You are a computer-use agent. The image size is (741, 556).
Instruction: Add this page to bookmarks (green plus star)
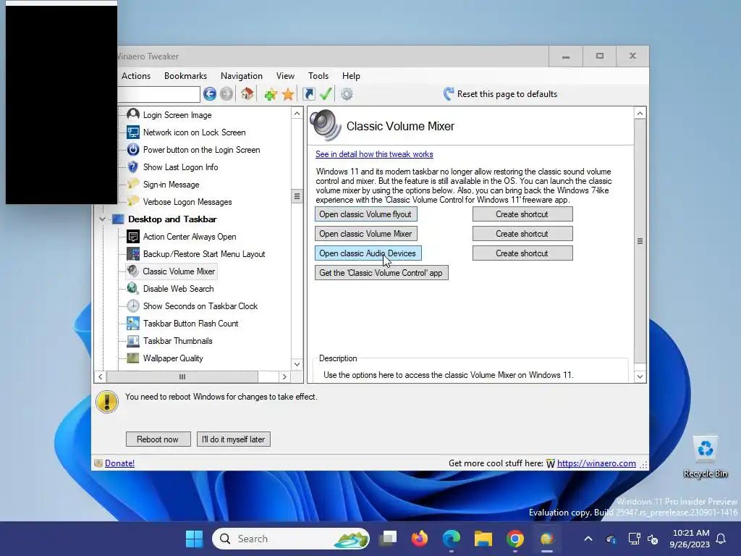coord(271,94)
